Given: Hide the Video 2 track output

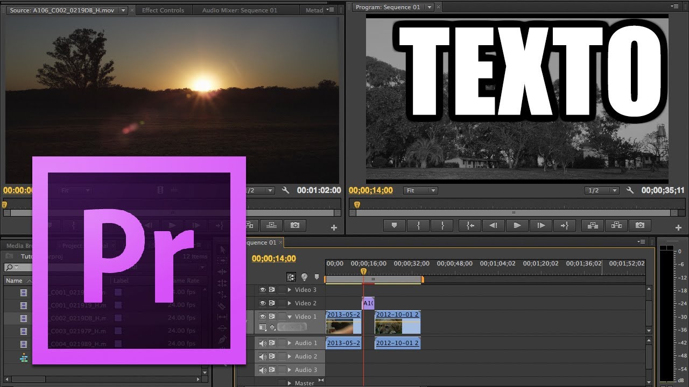Looking at the screenshot, I should pos(263,303).
